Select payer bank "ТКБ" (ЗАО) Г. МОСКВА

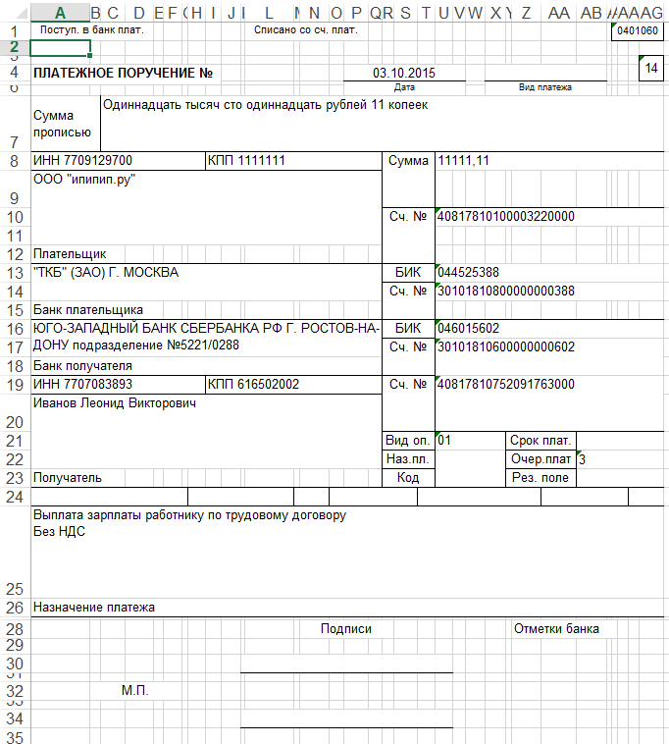[106, 273]
